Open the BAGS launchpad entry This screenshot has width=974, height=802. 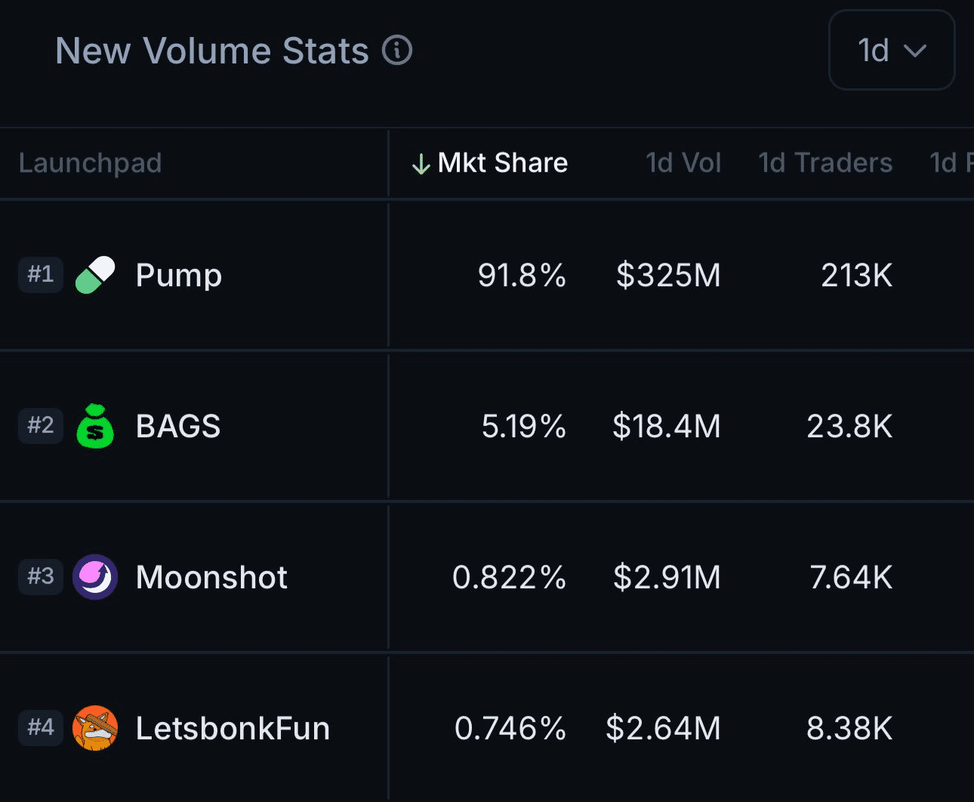pos(177,426)
